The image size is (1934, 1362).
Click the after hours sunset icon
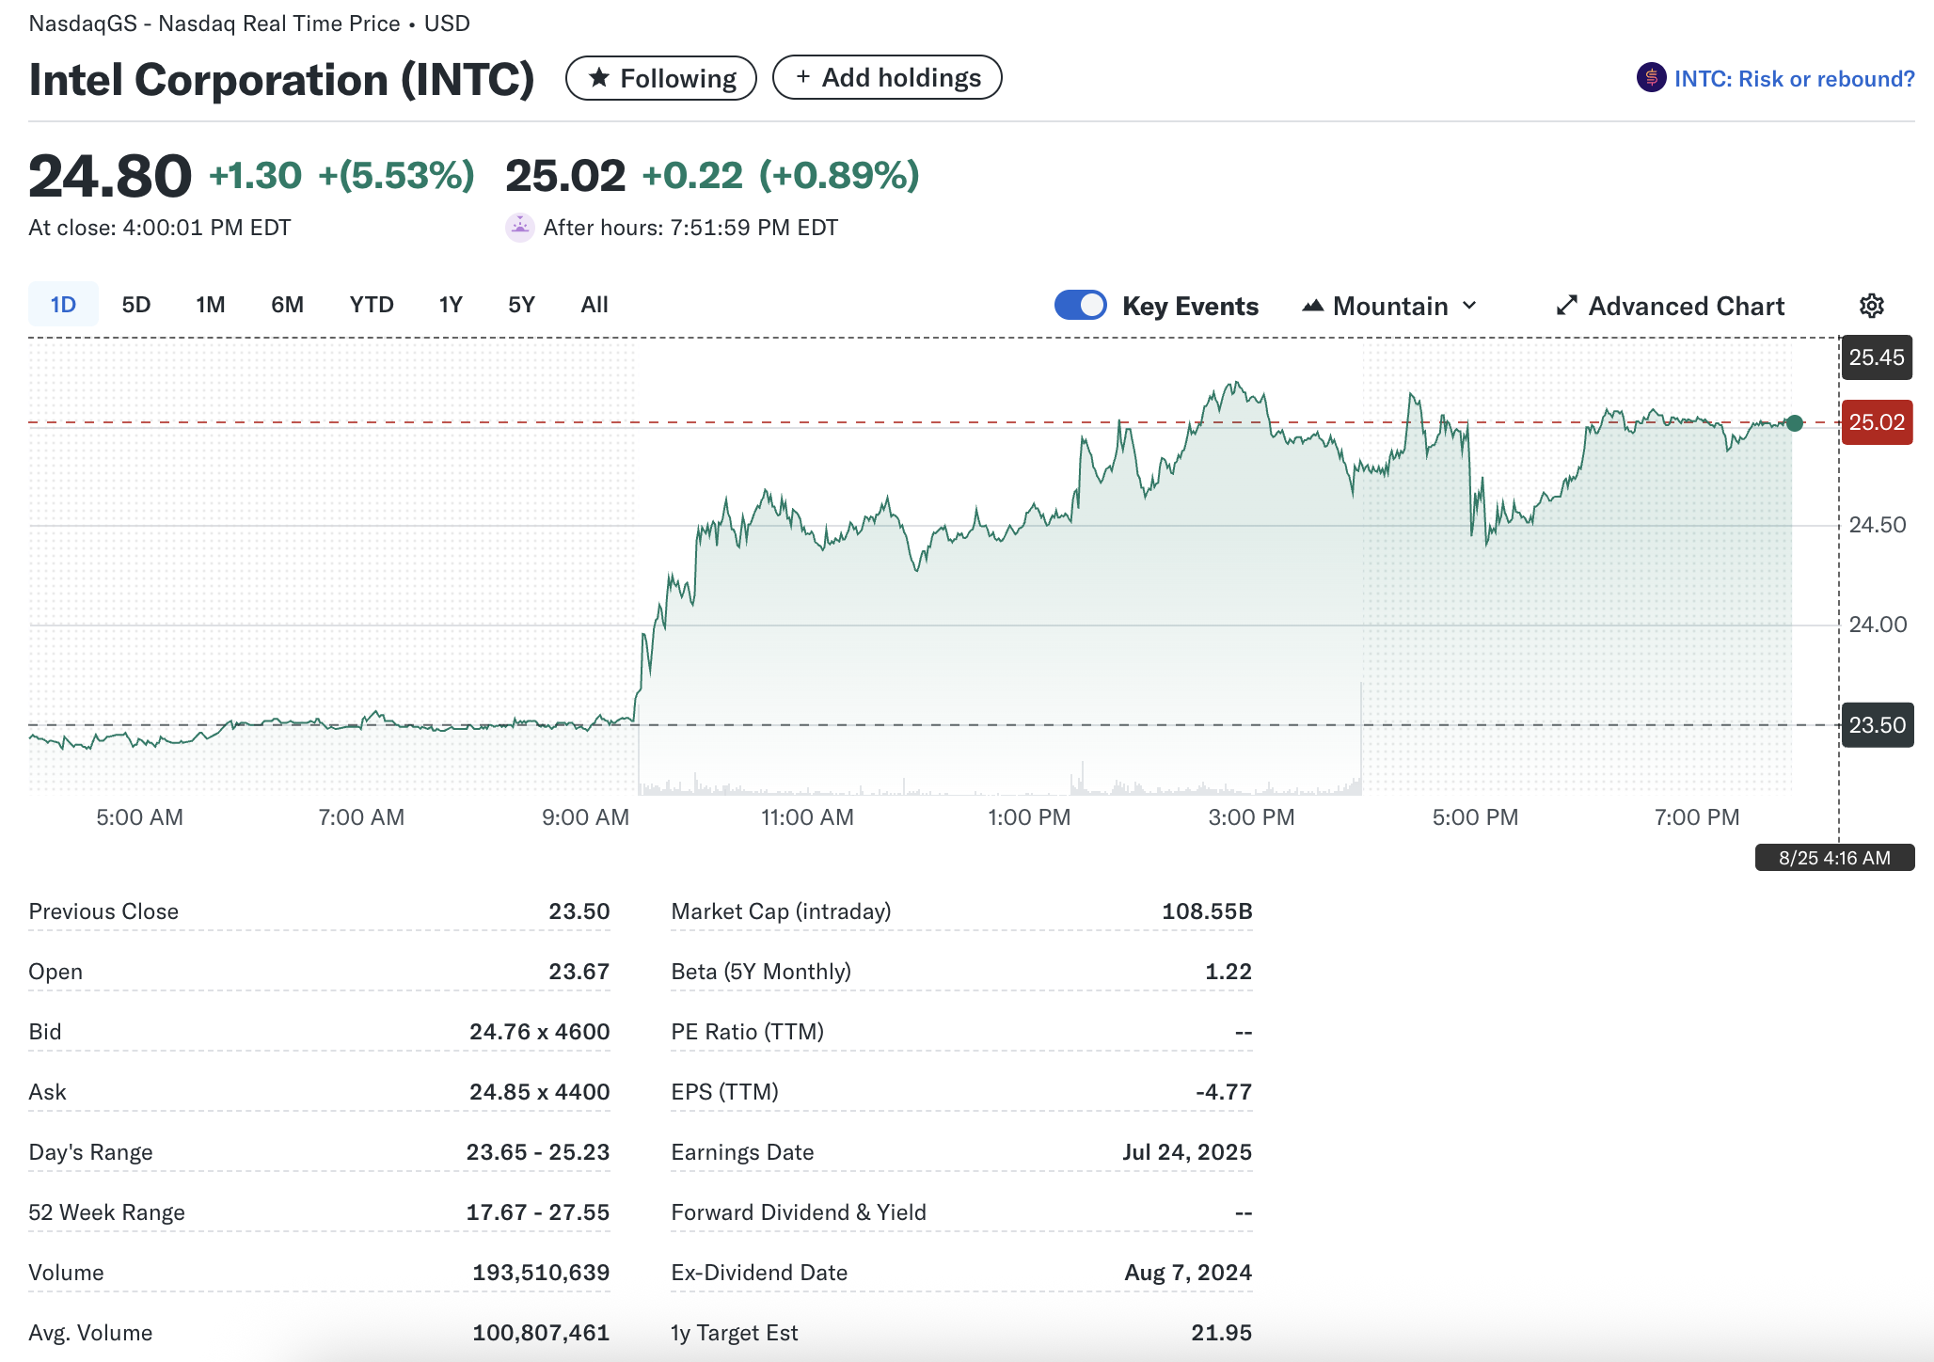coord(519,228)
